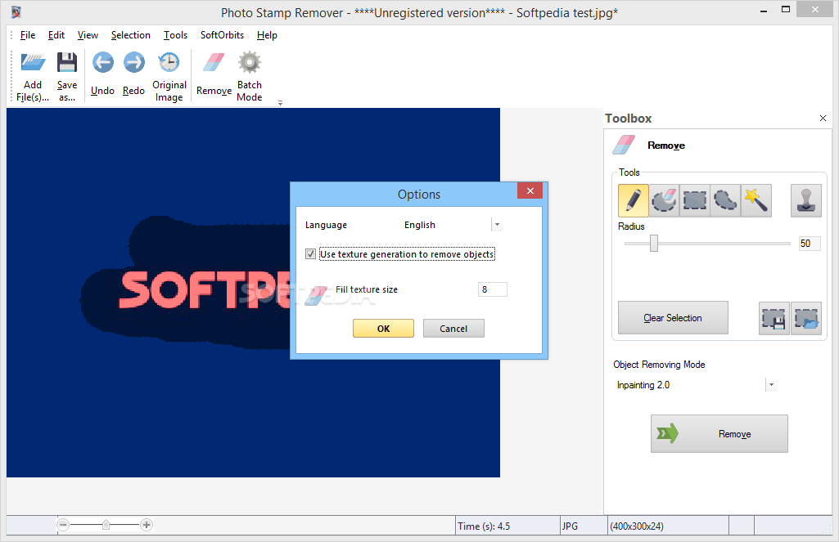Image resolution: width=839 pixels, height=542 pixels.
Task: Open the Object Removing Mode dropdown
Action: pos(771,385)
